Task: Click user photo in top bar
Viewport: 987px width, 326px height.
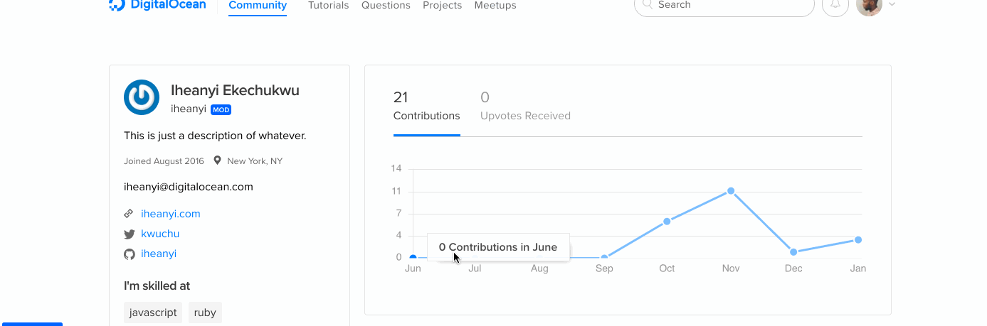Action: click(x=869, y=6)
